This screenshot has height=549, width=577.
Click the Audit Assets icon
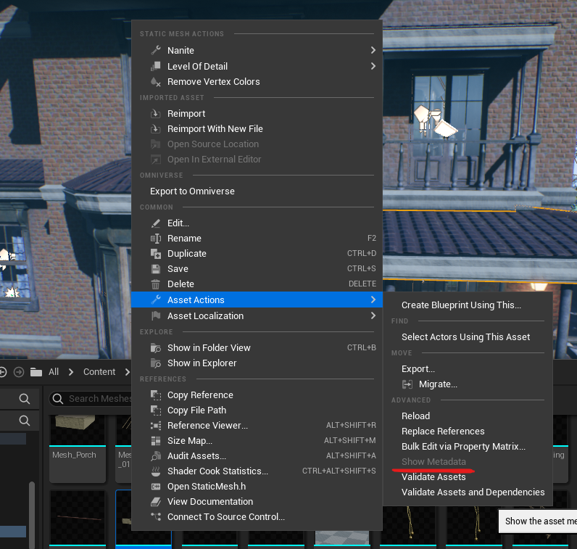pyautogui.click(x=156, y=456)
